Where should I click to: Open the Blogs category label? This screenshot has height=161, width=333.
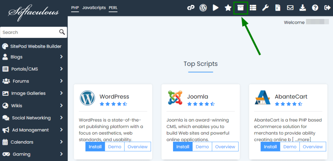[x=16, y=57]
